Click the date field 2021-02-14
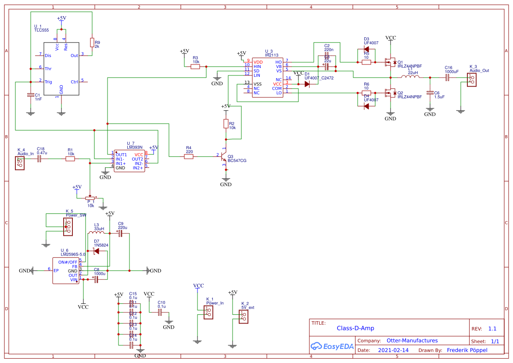This screenshot has width=513, height=363. pyautogui.click(x=393, y=350)
